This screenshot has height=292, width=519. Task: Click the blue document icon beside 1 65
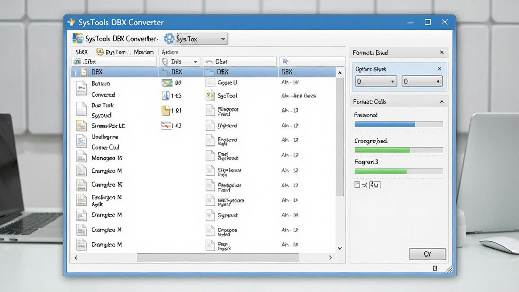point(166,96)
